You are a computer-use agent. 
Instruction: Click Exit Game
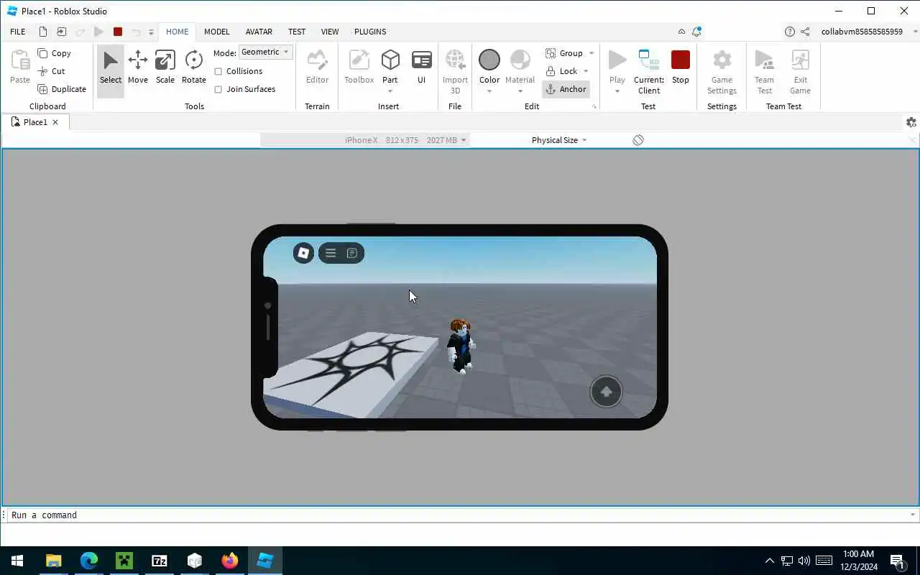800,72
